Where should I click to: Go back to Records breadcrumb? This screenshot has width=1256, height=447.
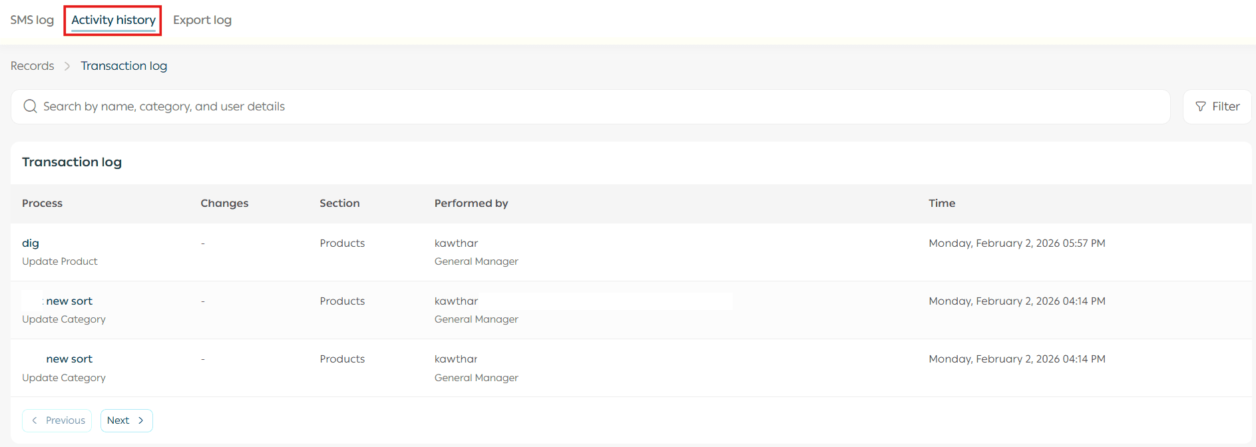(33, 66)
